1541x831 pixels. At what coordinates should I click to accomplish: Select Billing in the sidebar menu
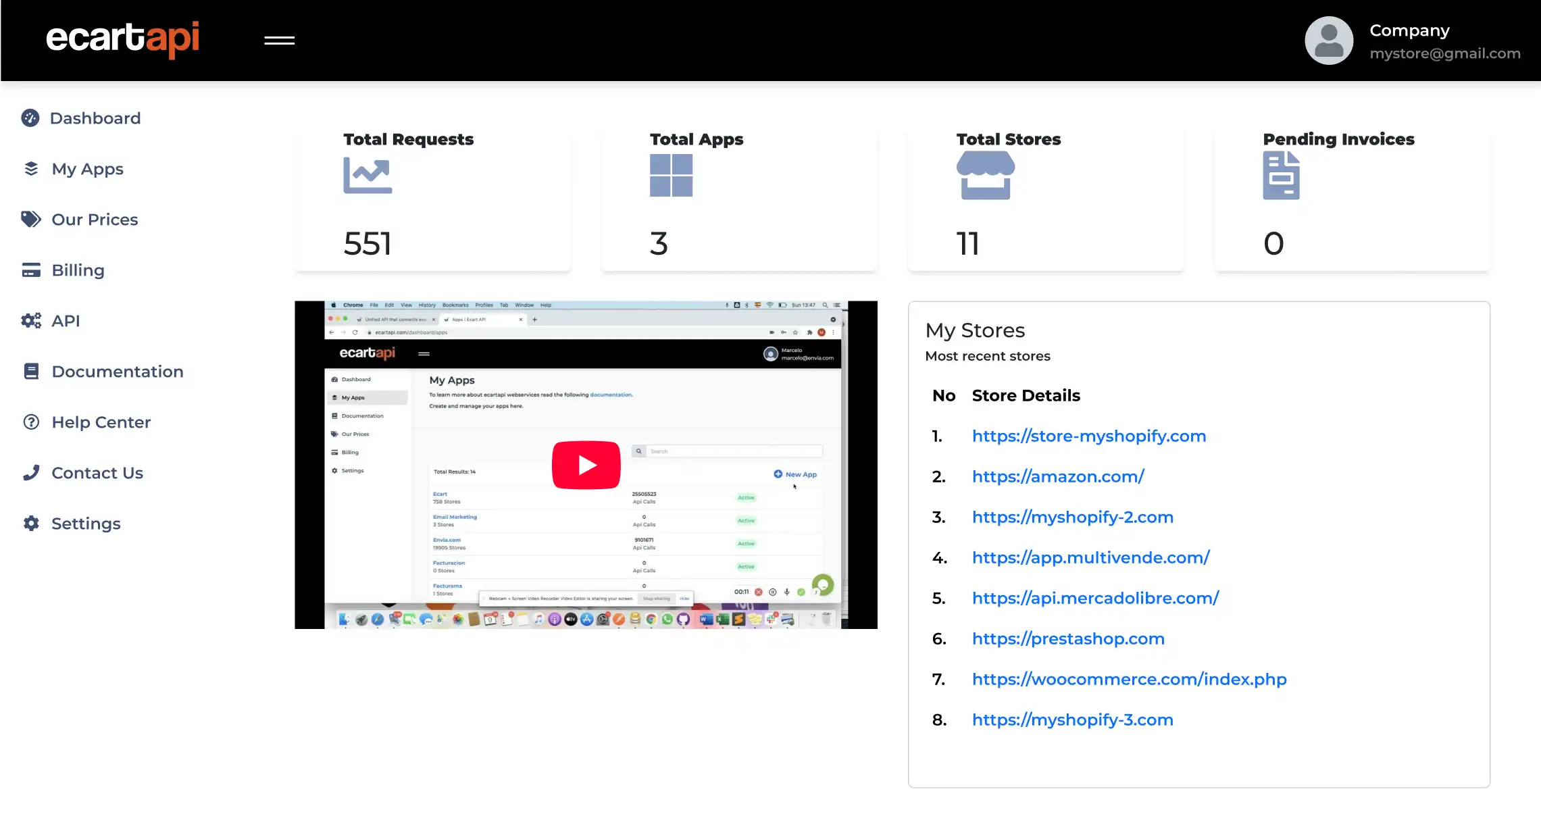78,270
